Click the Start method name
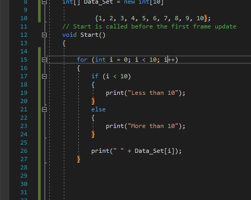This screenshot has height=200, width=251. click(89, 35)
